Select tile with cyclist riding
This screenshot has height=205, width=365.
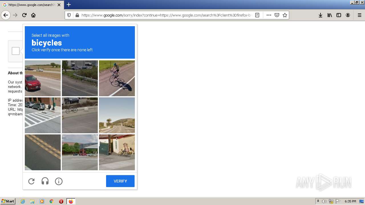pos(117,78)
